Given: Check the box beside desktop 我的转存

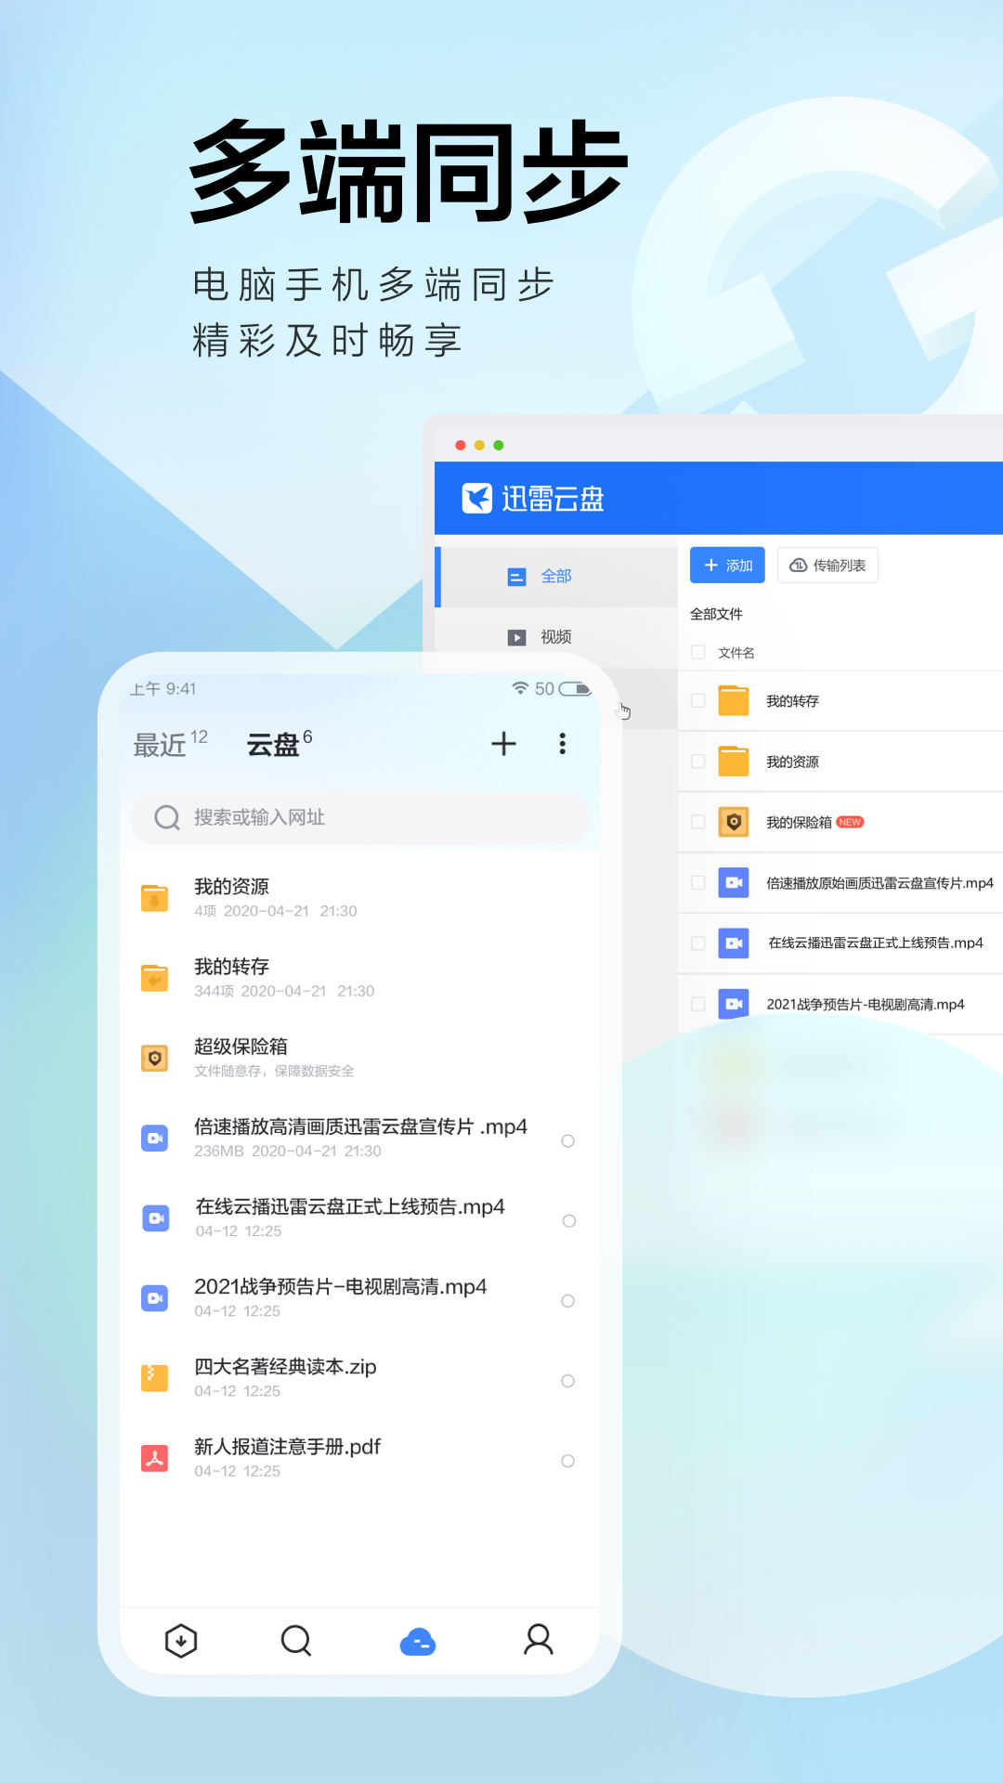Looking at the screenshot, I should click(x=698, y=700).
